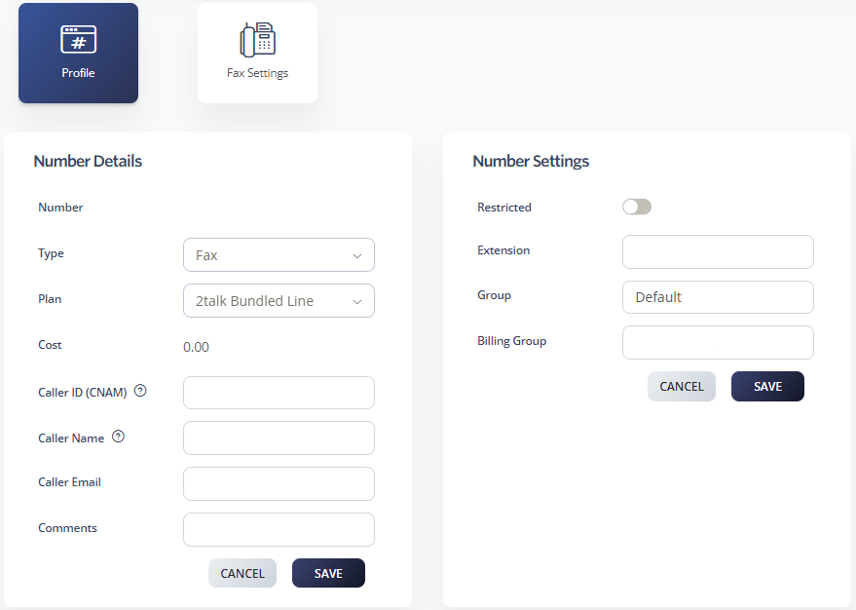Click the Fax Settings machine icon
856x610 pixels.
[257, 39]
